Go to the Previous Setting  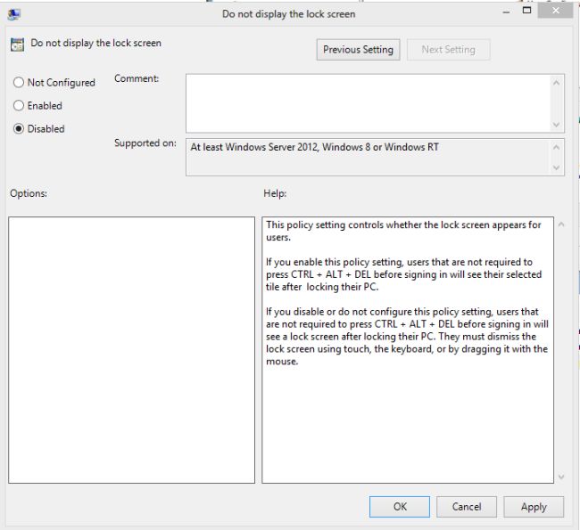point(358,50)
